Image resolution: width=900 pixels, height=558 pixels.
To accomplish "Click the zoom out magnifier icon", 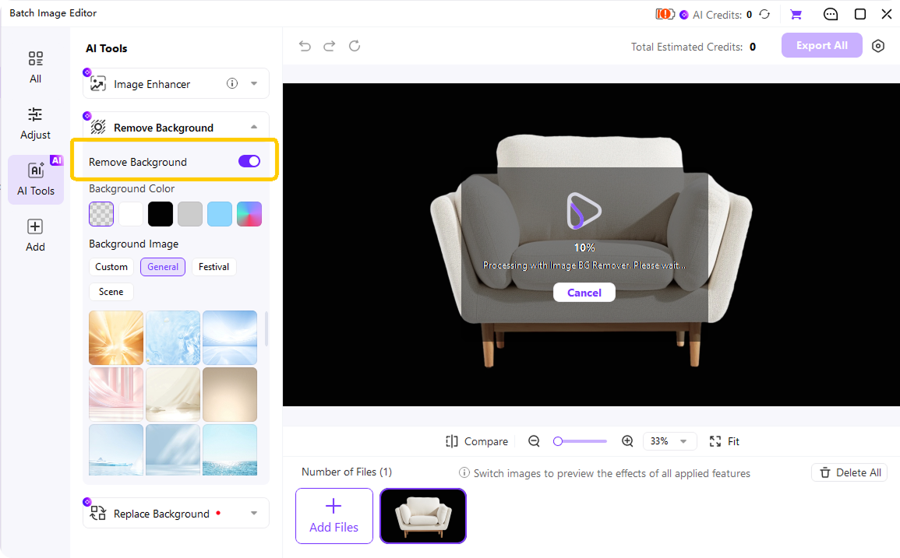I will 534,441.
